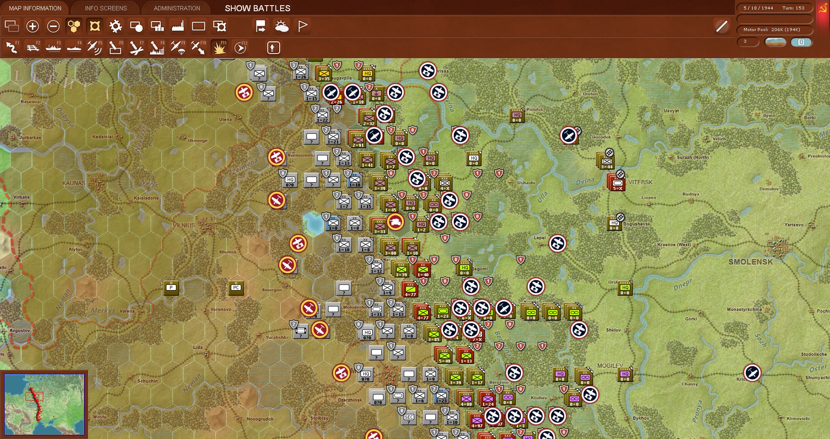
Task: Click the gear cog toolbar icon
Action: [115, 26]
